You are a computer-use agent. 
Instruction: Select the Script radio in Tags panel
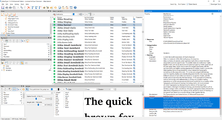click(2, 103)
